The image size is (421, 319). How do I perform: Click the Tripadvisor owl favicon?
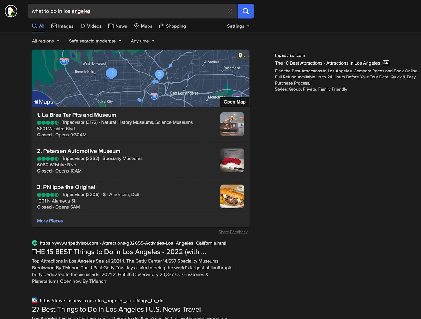pyautogui.click(x=35, y=243)
